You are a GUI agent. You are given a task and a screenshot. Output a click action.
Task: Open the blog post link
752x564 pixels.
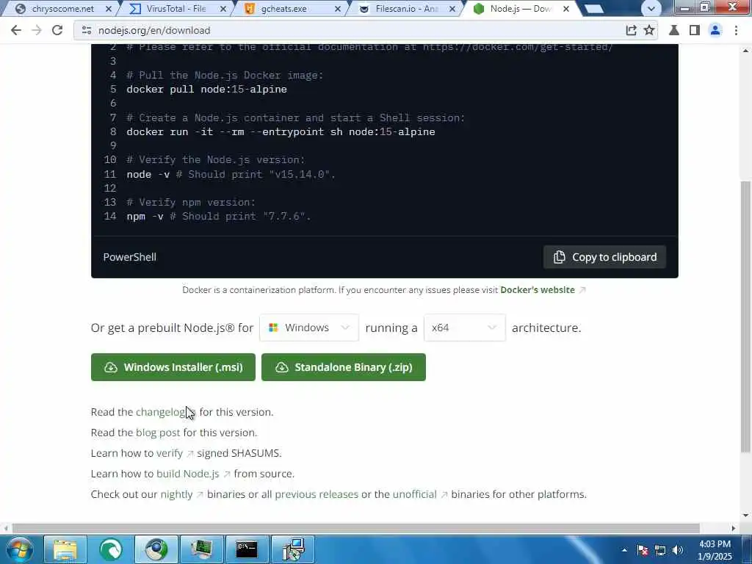tap(158, 433)
